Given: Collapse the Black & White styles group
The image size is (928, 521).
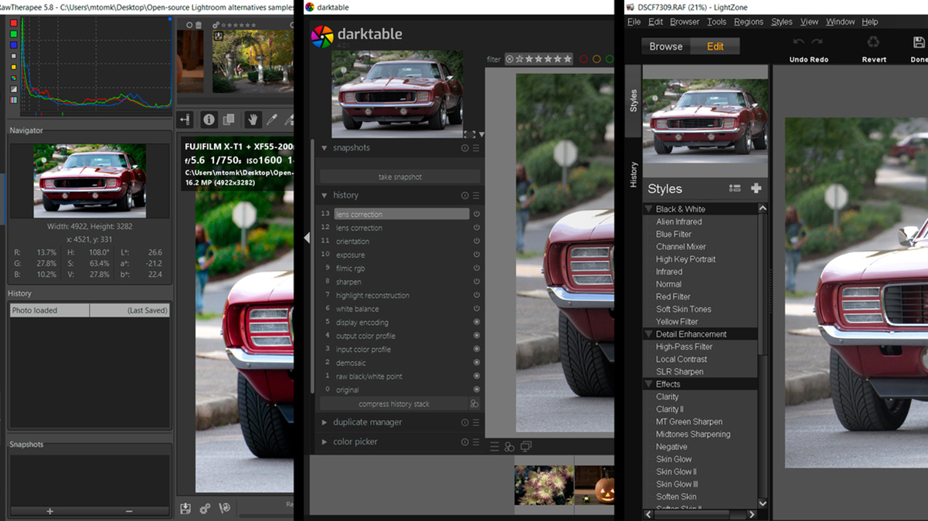Looking at the screenshot, I should coord(648,209).
